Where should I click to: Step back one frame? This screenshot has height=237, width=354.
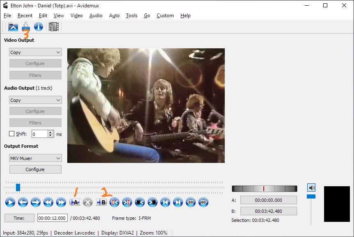(23, 202)
